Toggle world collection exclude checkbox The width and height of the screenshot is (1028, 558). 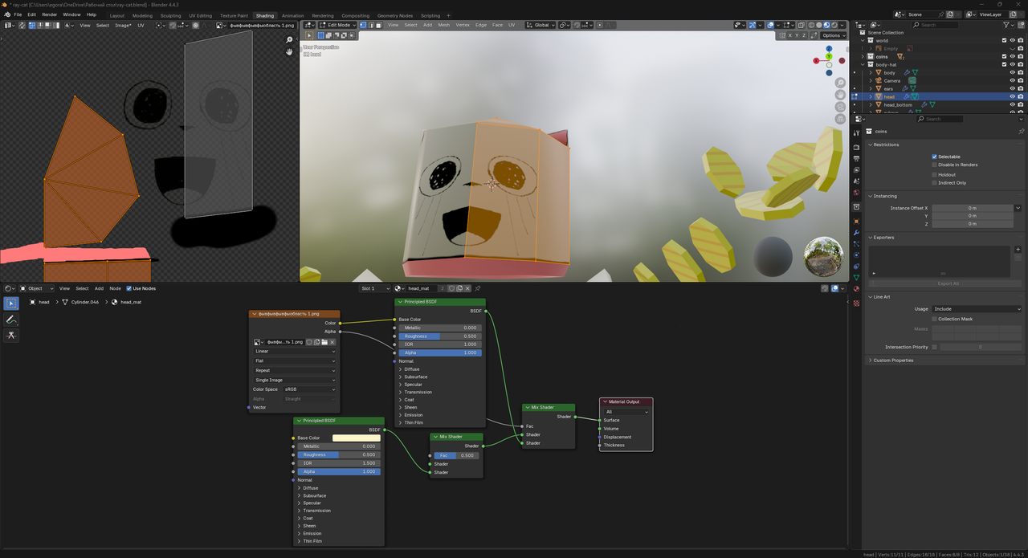tap(1004, 40)
